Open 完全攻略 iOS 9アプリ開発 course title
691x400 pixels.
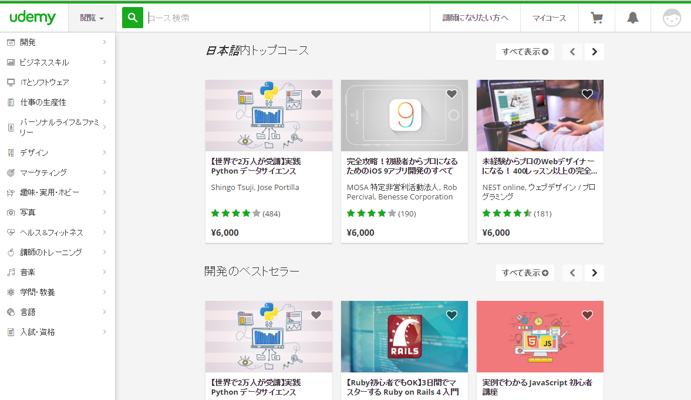point(402,166)
